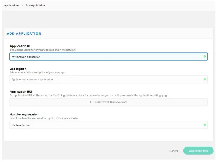Focus the my-lorawan-application ID input

(105, 57)
